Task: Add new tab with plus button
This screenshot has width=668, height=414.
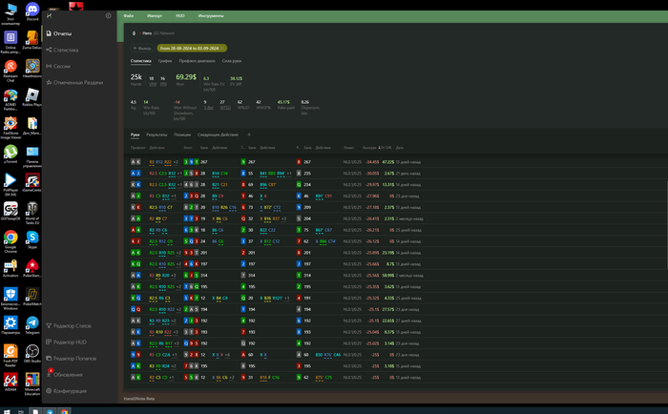Action: [x=248, y=135]
